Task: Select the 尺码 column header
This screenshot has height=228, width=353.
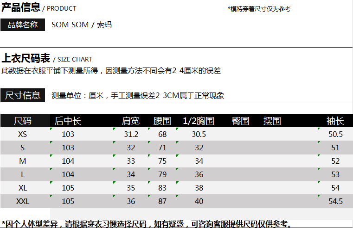Action: coord(23,121)
